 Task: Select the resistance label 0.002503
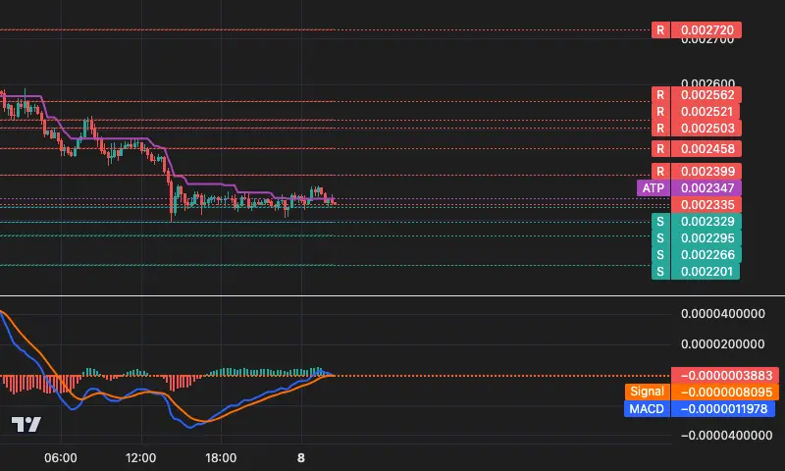697,129
